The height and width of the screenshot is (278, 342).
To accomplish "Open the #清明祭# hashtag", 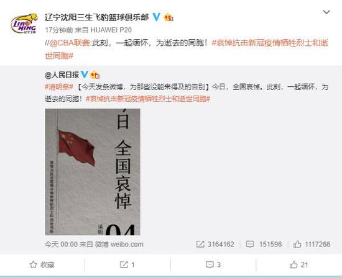I will pyautogui.click(x=59, y=87).
